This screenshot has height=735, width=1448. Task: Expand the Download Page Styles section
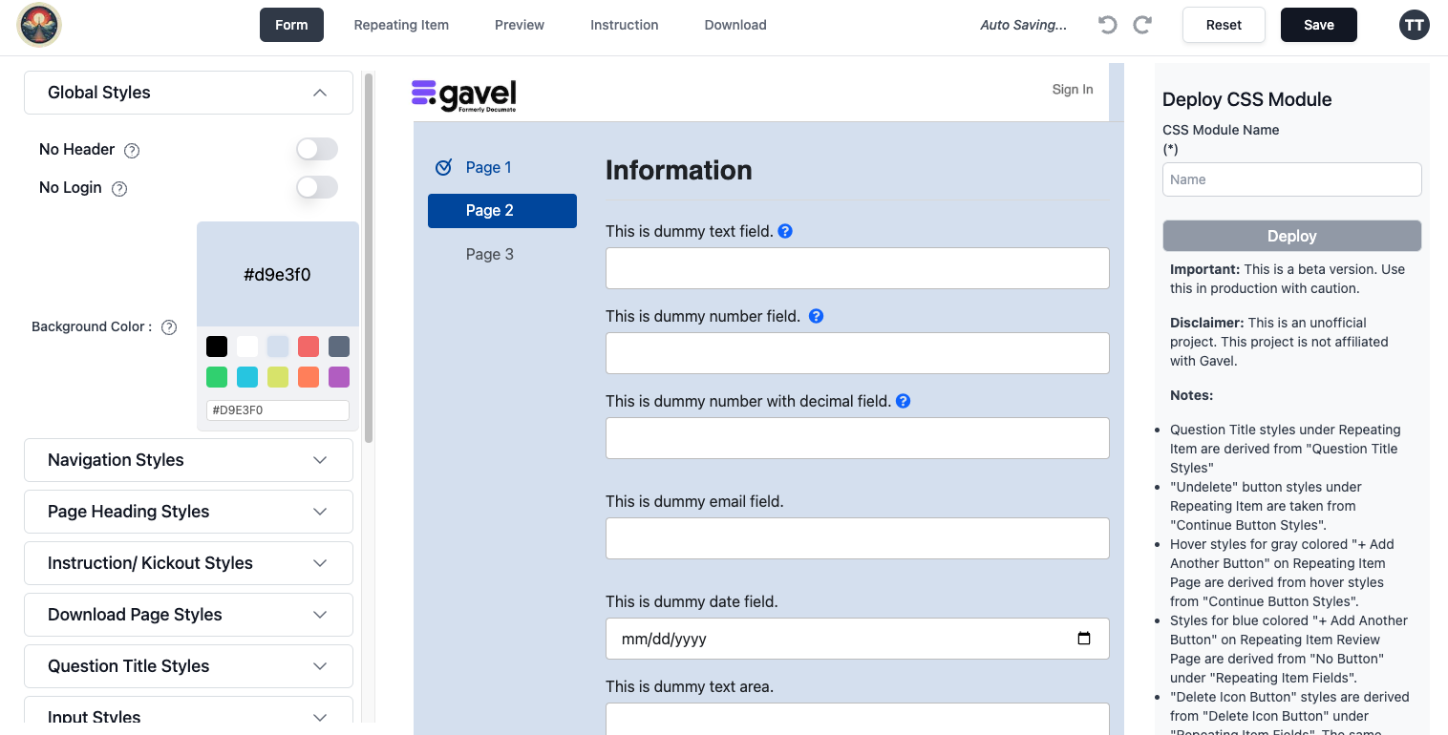click(x=188, y=615)
